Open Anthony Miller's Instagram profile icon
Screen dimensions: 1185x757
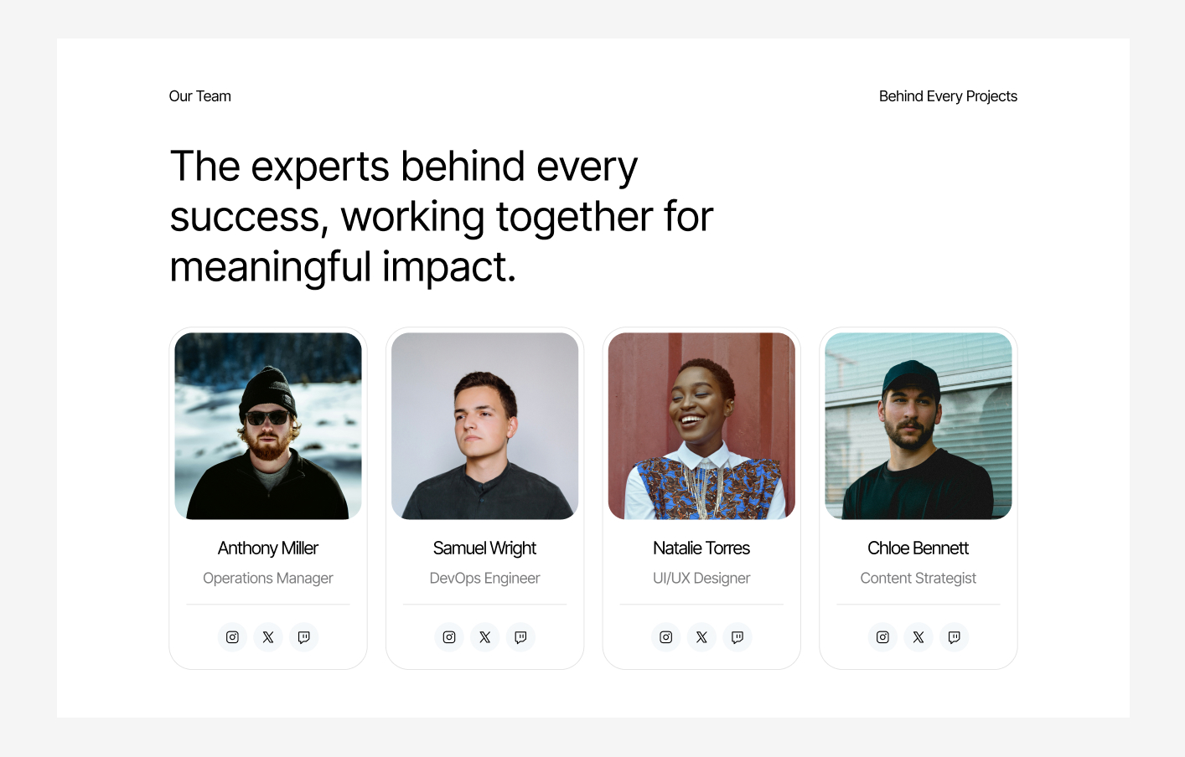click(232, 636)
